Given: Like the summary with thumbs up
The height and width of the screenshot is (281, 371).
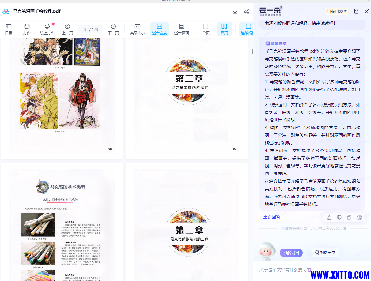Looking at the screenshot, I should click(x=329, y=218).
